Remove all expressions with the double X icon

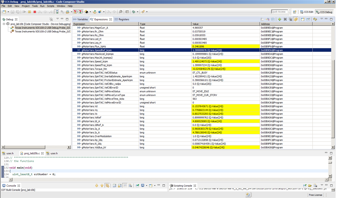click(x=290, y=19)
